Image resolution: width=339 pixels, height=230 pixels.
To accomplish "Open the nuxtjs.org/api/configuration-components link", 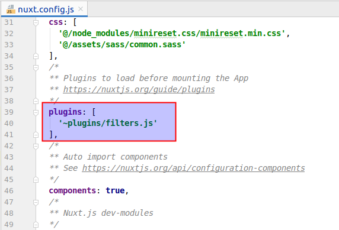I will click(193, 168).
